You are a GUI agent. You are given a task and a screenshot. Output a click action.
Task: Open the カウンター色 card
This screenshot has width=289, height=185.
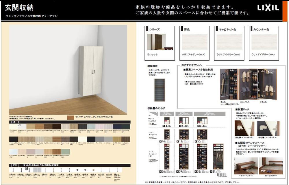264,43
